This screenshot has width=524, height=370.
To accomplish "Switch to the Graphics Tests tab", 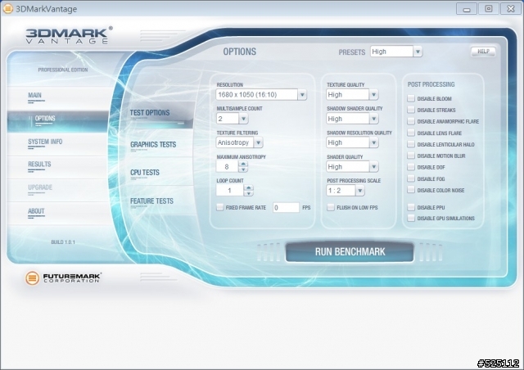I will pyautogui.click(x=153, y=144).
